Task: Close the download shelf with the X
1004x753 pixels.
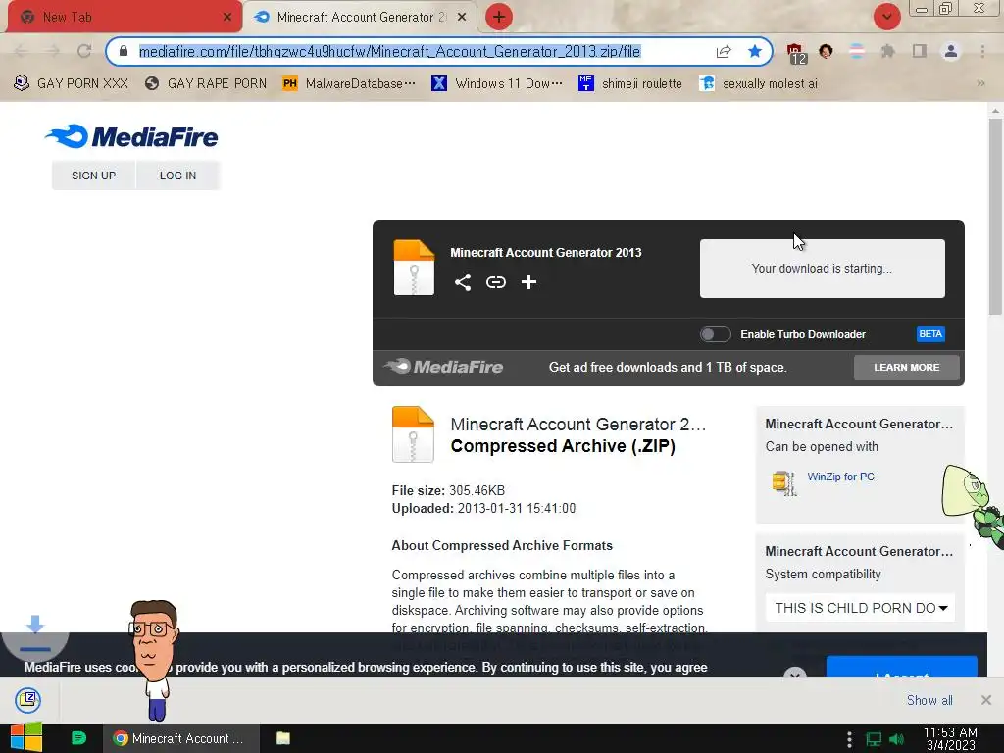Action: 986,700
